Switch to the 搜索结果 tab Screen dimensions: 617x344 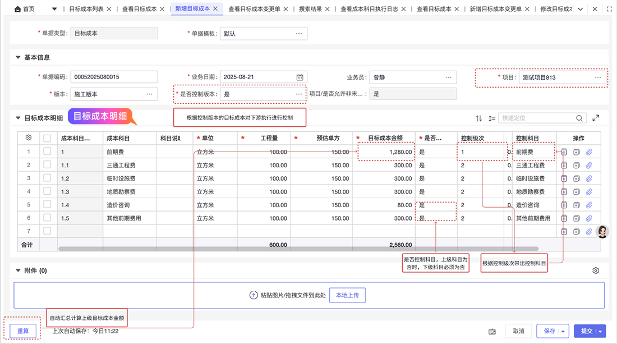(x=311, y=9)
